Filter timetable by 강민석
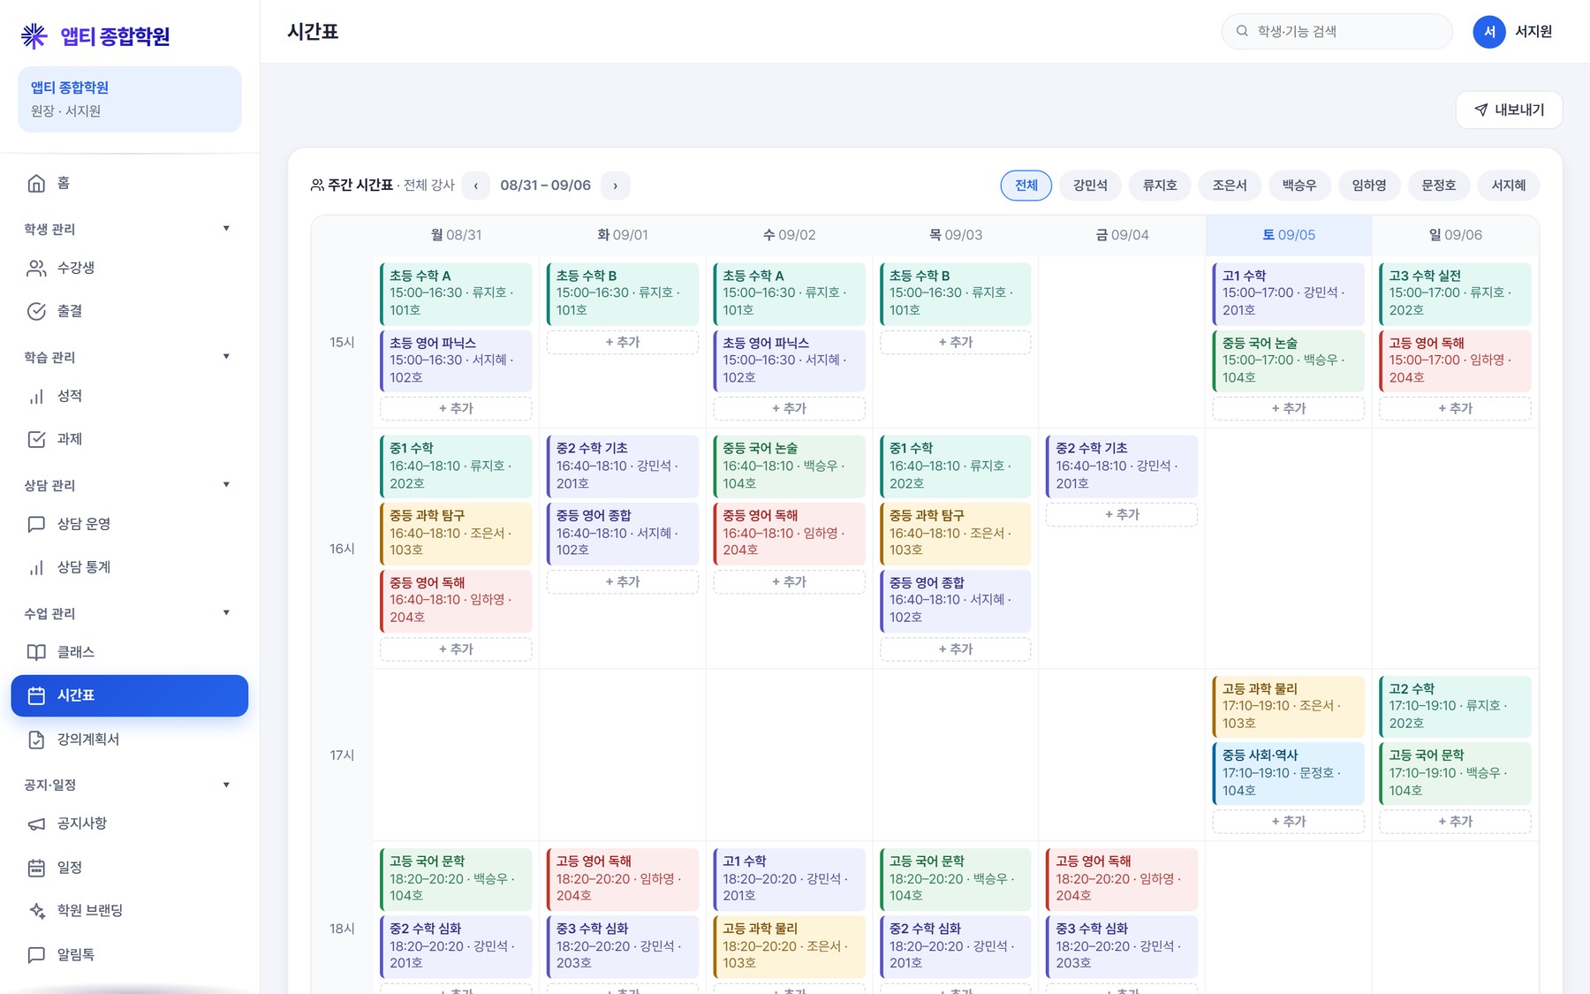This screenshot has width=1590, height=994. click(1090, 186)
